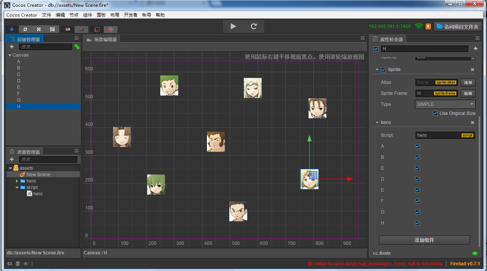Image resolution: width=487 pixels, height=271 pixels.
Task: Collapse the Sprite component section
Action: point(377,70)
